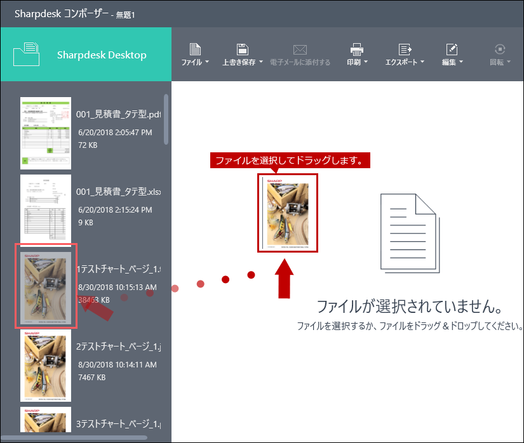Screen dimensions: 524x443
Task: Select the 001_見積書_タテ型.pdf thumbnail
Action: tap(46, 133)
